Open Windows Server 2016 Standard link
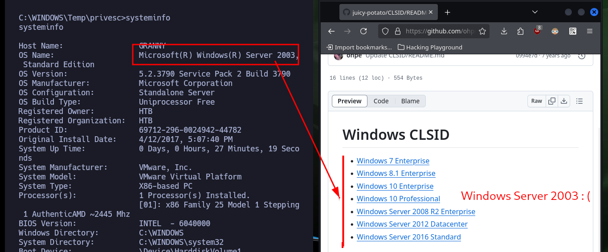 tap(409, 237)
